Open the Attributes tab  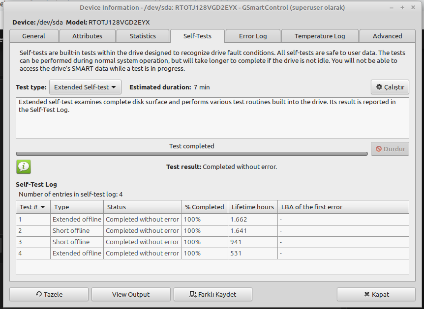pyautogui.click(x=87, y=36)
